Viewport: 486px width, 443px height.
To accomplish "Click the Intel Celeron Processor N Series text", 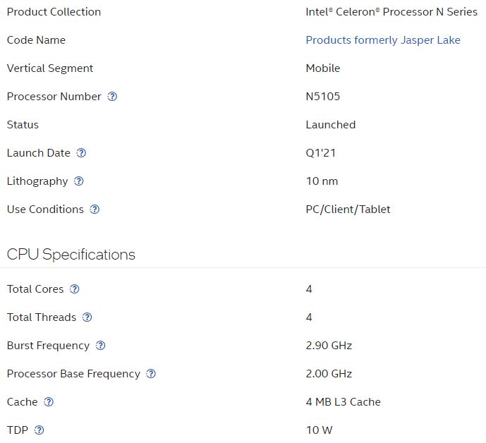I will click(x=391, y=12).
